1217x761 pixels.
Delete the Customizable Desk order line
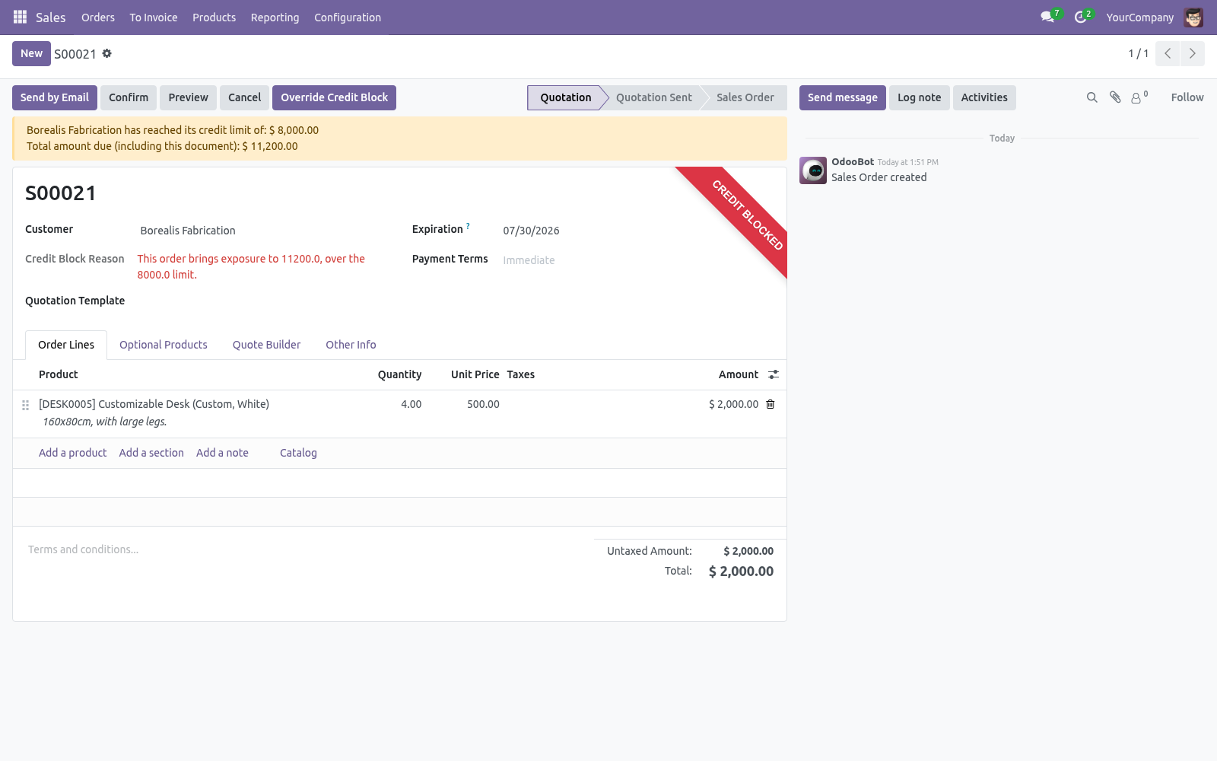[x=771, y=404]
